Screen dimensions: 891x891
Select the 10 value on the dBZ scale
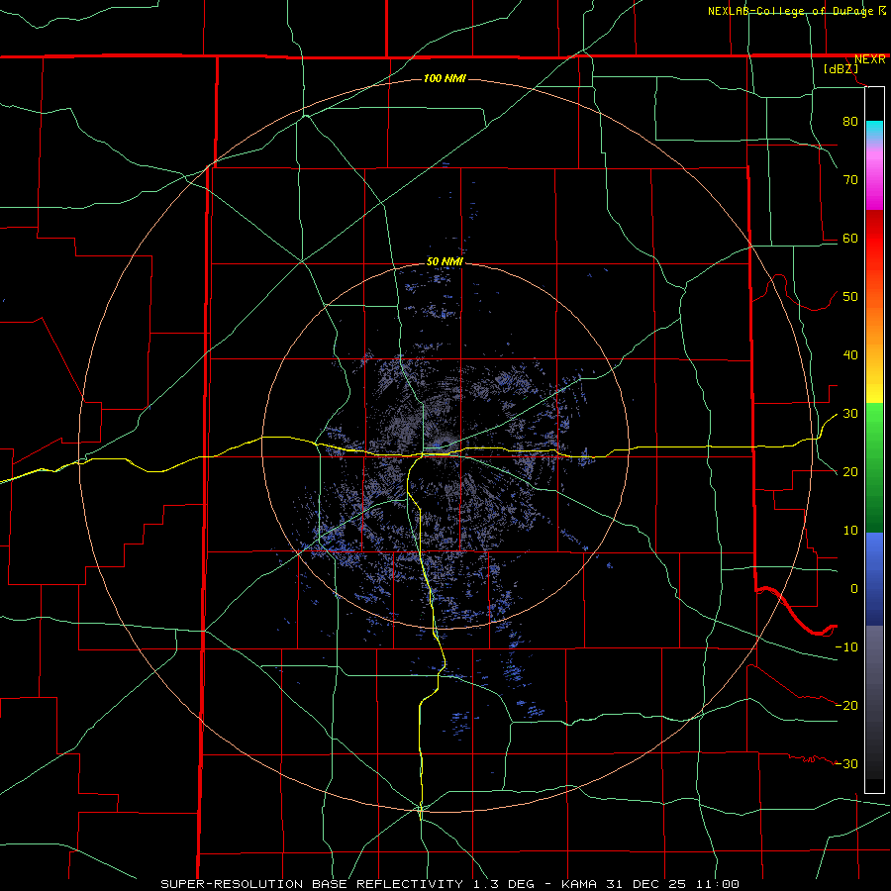pyautogui.click(x=850, y=531)
